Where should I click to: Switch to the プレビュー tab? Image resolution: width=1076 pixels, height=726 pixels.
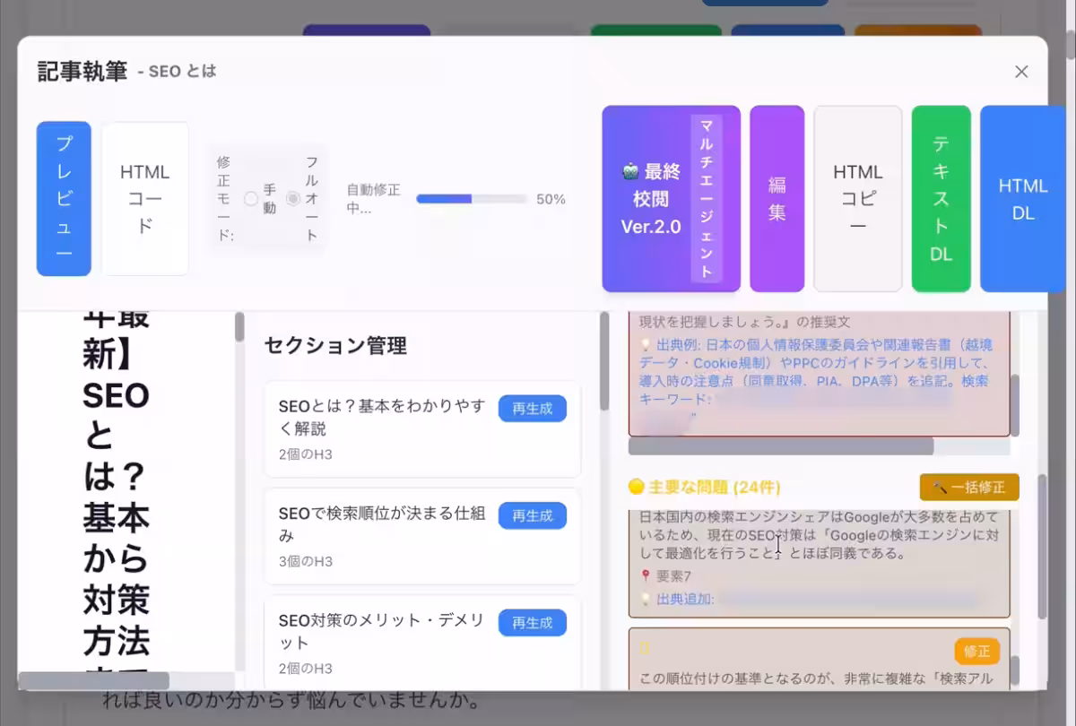(x=64, y=199)
